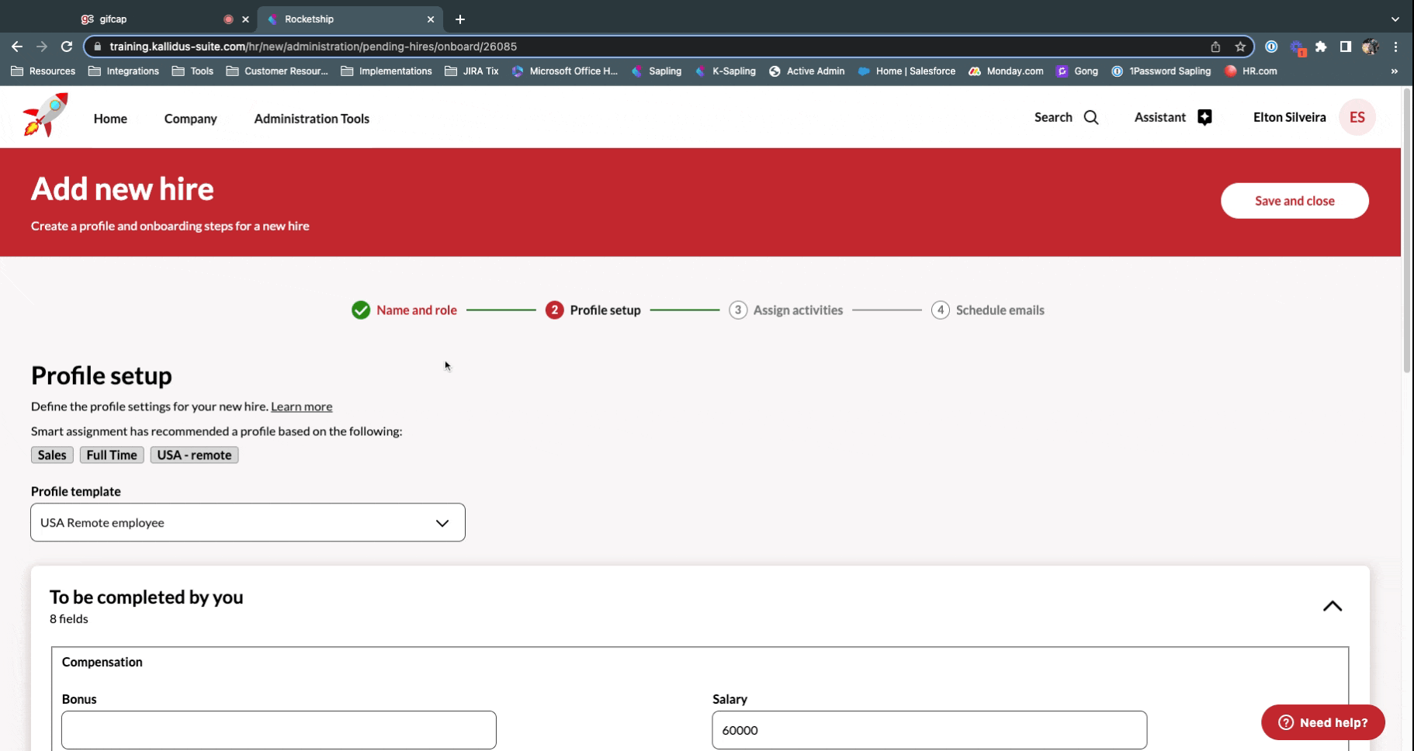Follow the Learn more link
This screenshot has width=1414, height=751.
tap(301, 407)
